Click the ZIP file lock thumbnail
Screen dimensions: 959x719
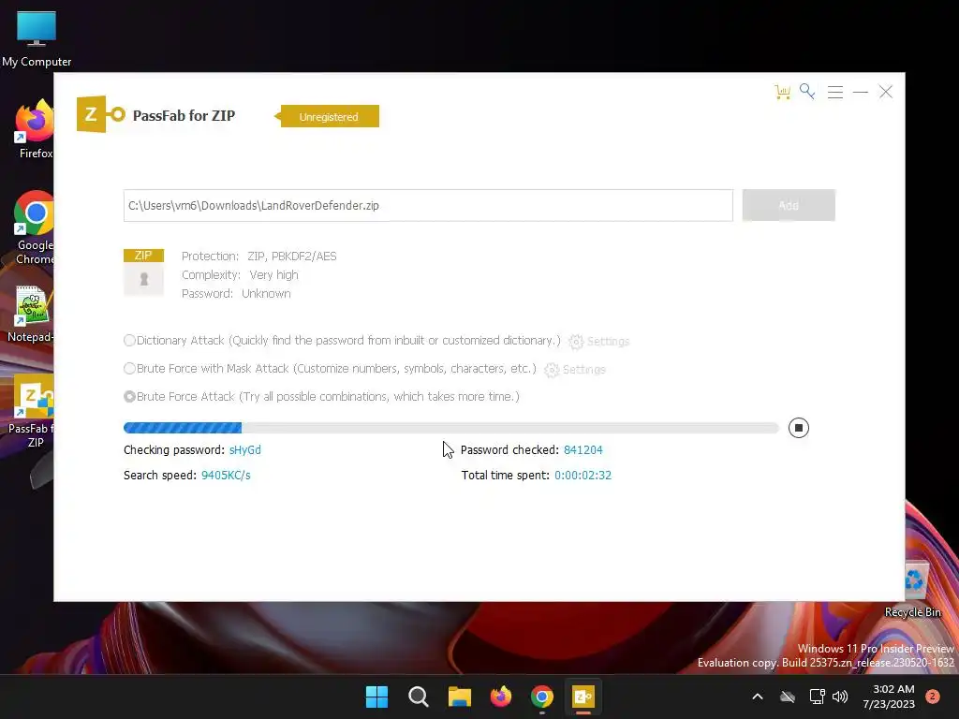pos(143,272)
